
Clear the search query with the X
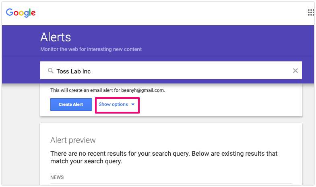[295, 71]
